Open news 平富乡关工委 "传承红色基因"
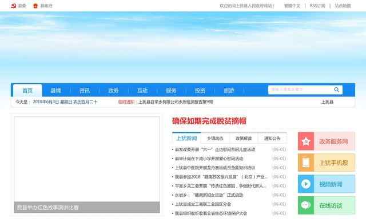The height and width of the screenshot is (219, 366). click(221, 186)
